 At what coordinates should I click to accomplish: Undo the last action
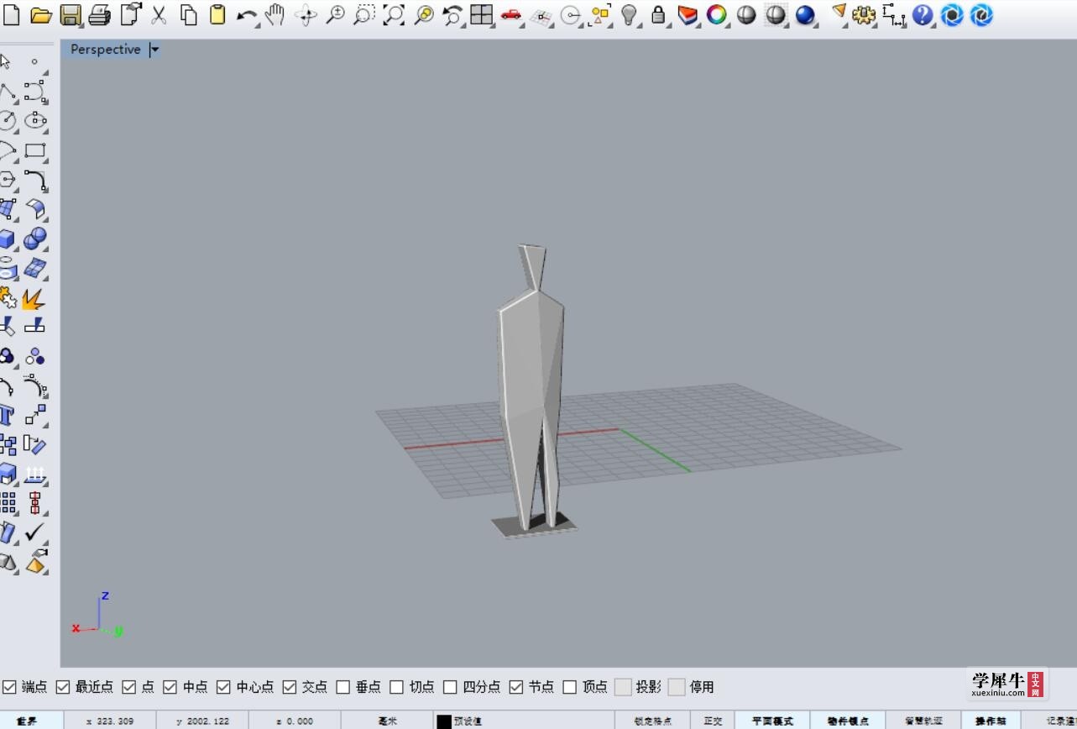246,15
